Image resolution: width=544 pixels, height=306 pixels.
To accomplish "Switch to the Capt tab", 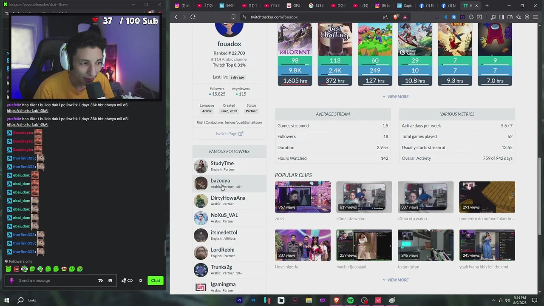I will [404, 6].
